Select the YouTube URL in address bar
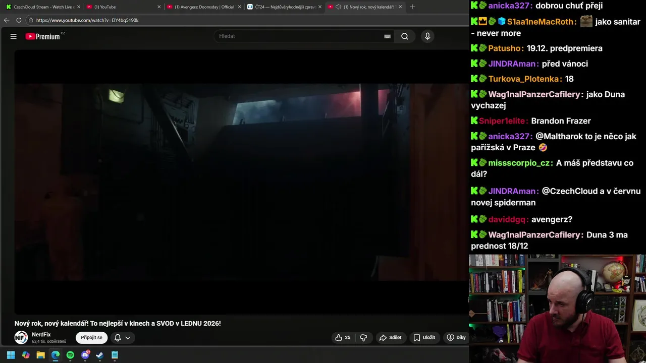Image resolution: width=646 pixels, height=363 pixels. 87,20
